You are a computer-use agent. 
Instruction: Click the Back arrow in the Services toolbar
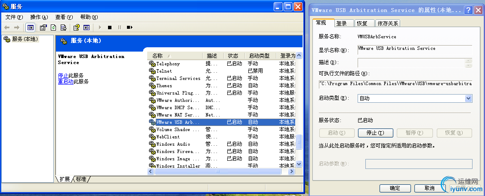7,28
